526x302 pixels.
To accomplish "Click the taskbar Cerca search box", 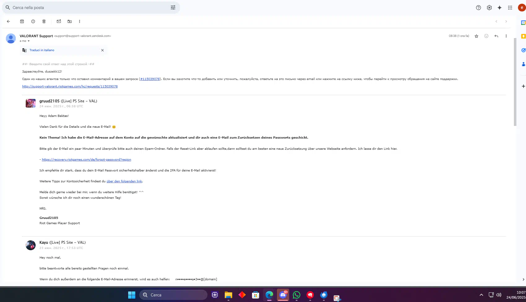I will pos(173,295).
